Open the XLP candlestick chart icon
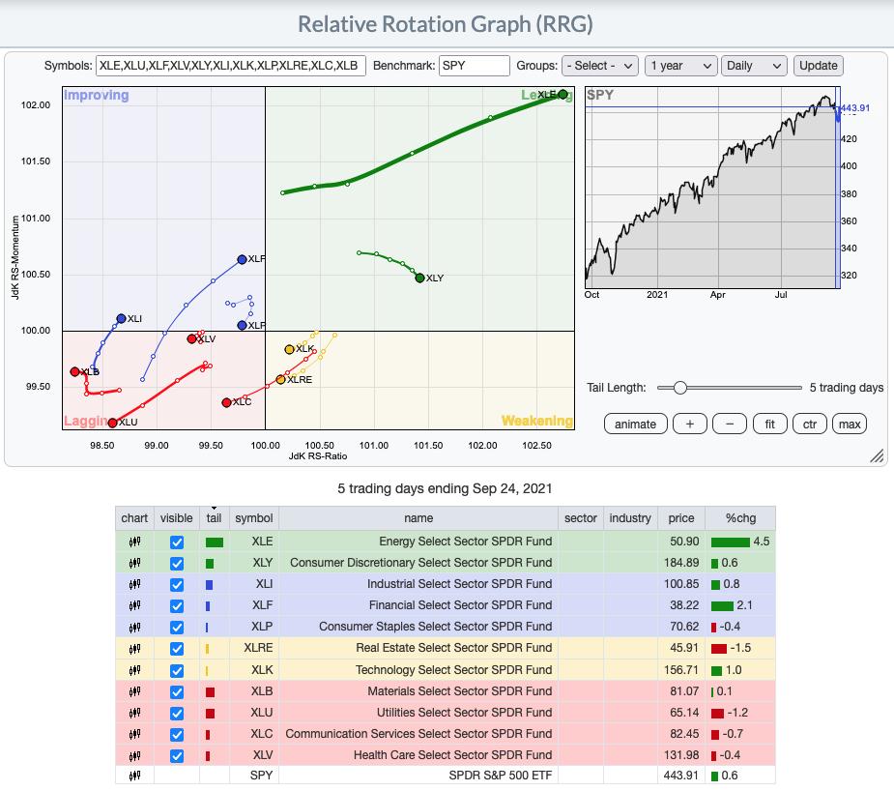The width and height of the screenshot is (894, 791). [134, 628]
